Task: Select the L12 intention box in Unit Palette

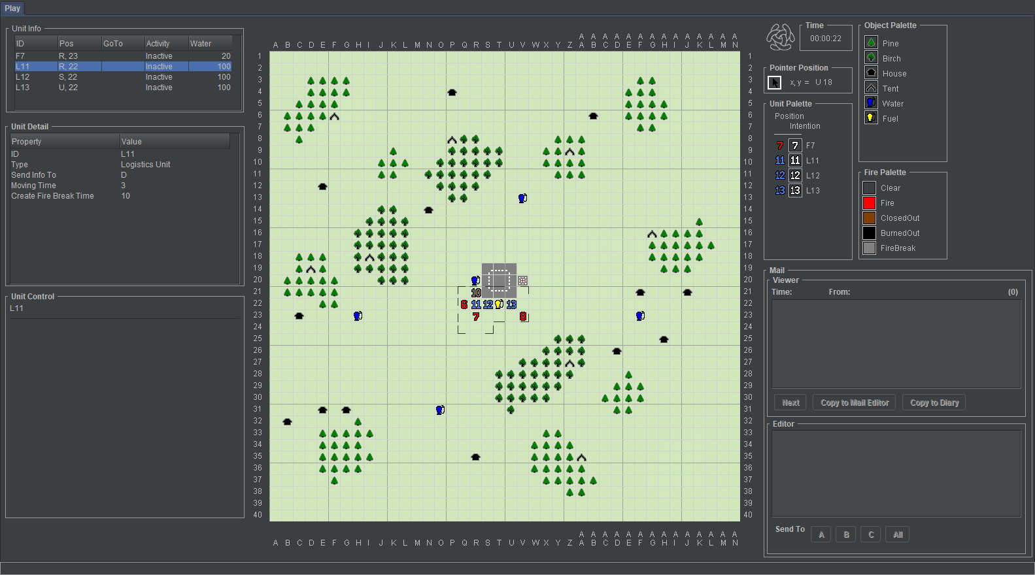Action: click(795, 176)
